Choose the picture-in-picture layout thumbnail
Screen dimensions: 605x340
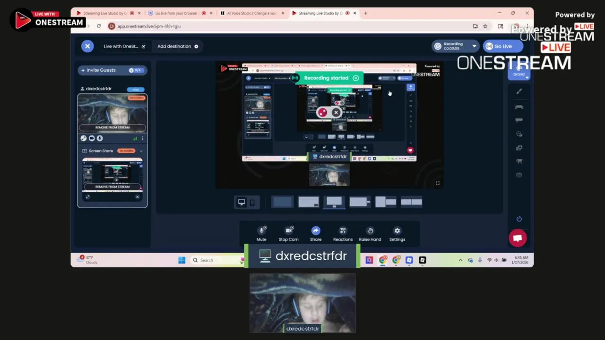[309, 202]
